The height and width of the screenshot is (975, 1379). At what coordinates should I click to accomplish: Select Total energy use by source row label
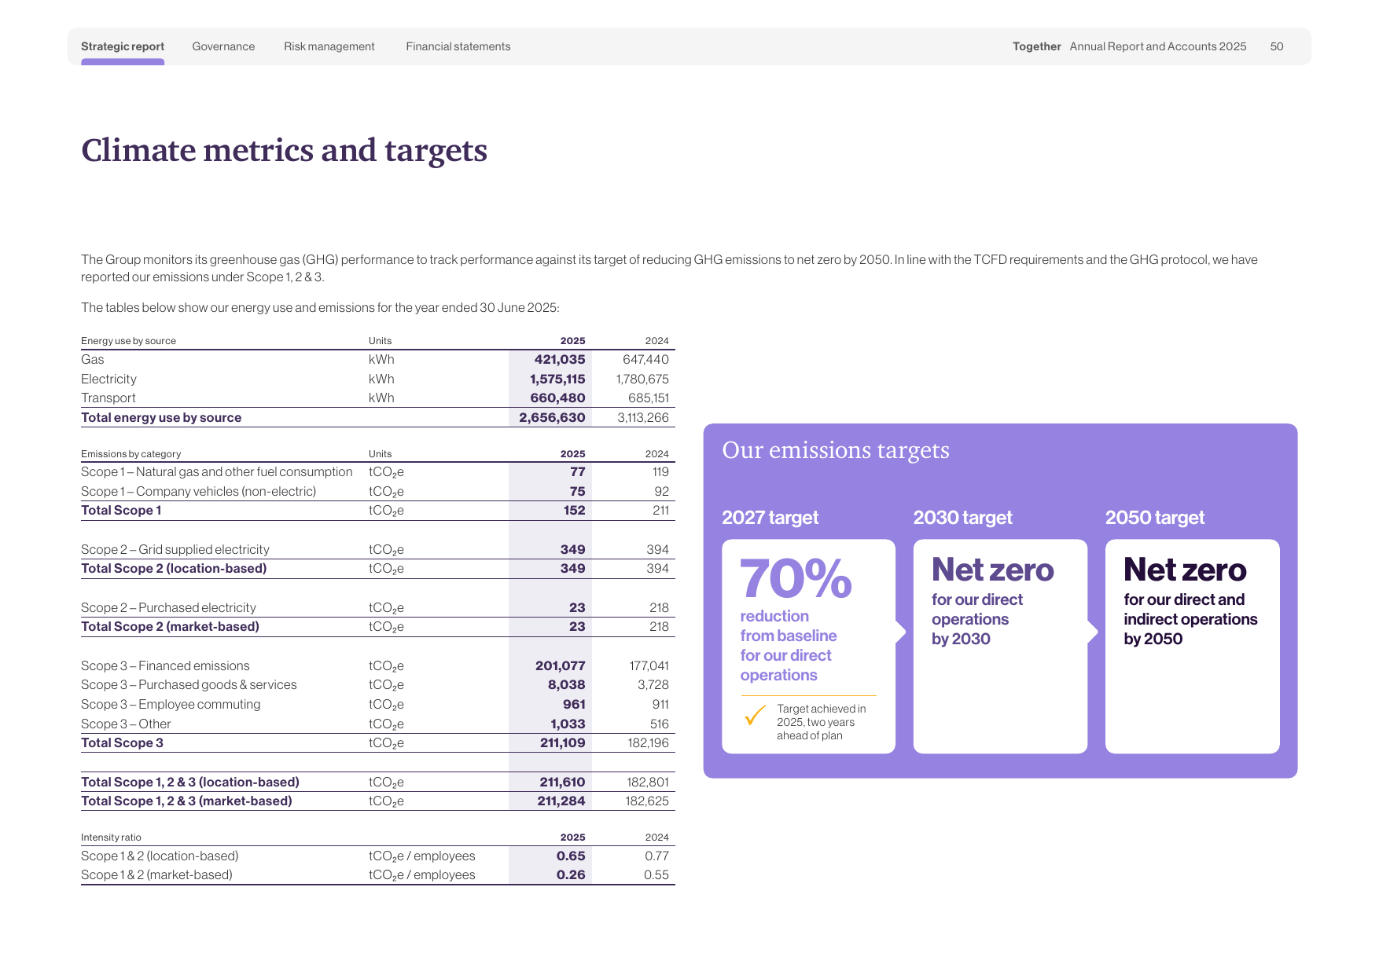click(x=161, y=417)
